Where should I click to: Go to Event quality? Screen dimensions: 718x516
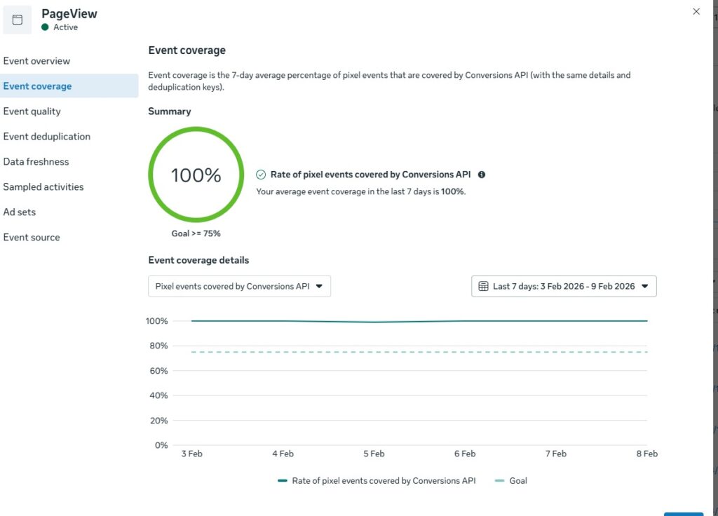click(32, 111)
